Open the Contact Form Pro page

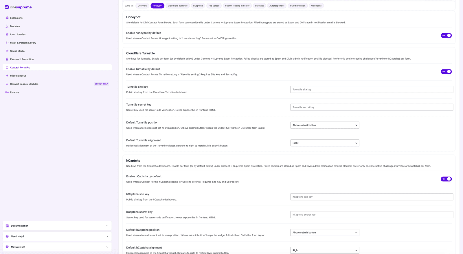point(57,67)
